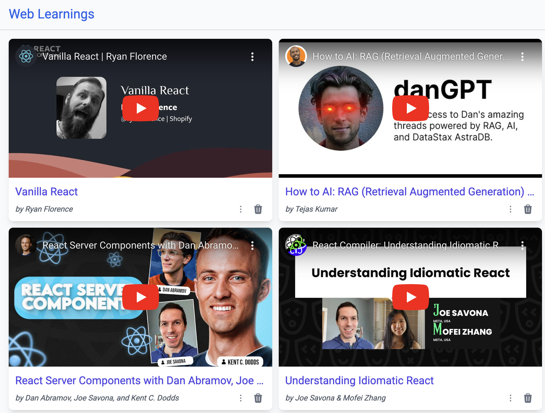The image size is (545, 413).
Task: Open more menu for Understanding Idiomatic React card
Action: [x=511, y=398]
